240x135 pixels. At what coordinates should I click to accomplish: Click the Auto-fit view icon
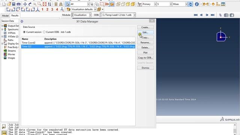[45, 4]
